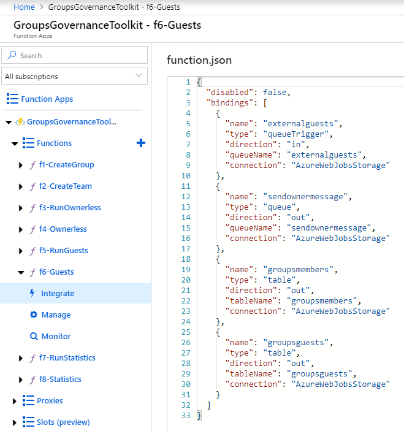Viewport: 404px width, 431px height.
Task: Click the plus icon to add function
Action: click(140, 143)
